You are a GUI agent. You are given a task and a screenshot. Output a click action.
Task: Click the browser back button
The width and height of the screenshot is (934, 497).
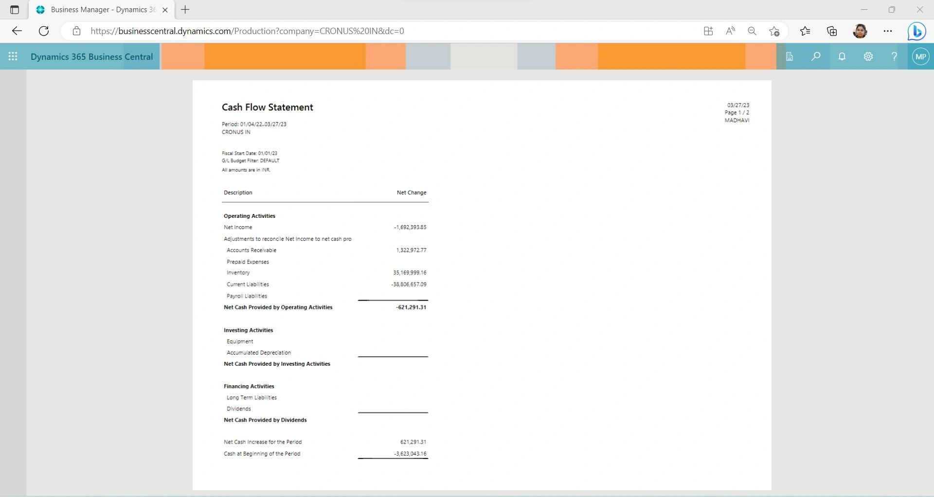pos(17,31)
